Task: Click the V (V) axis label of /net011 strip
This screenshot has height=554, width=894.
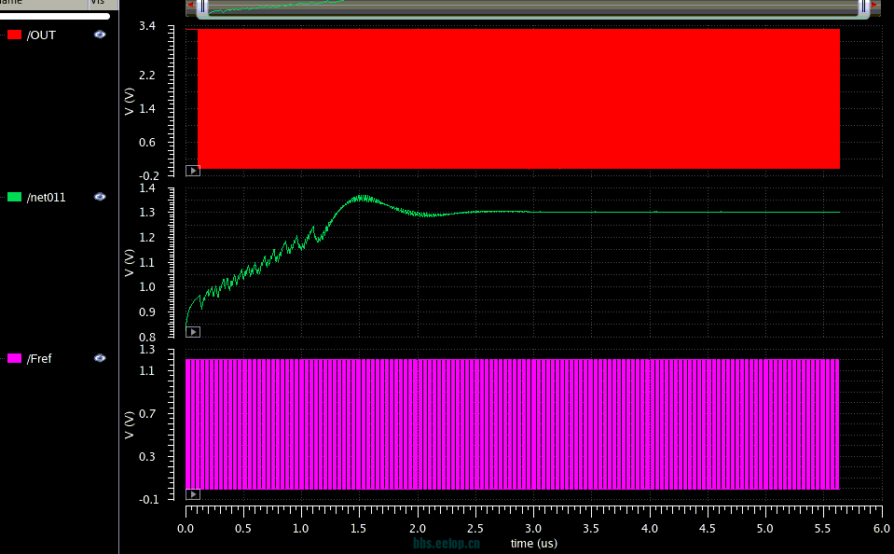Action: tap(130, 262)
